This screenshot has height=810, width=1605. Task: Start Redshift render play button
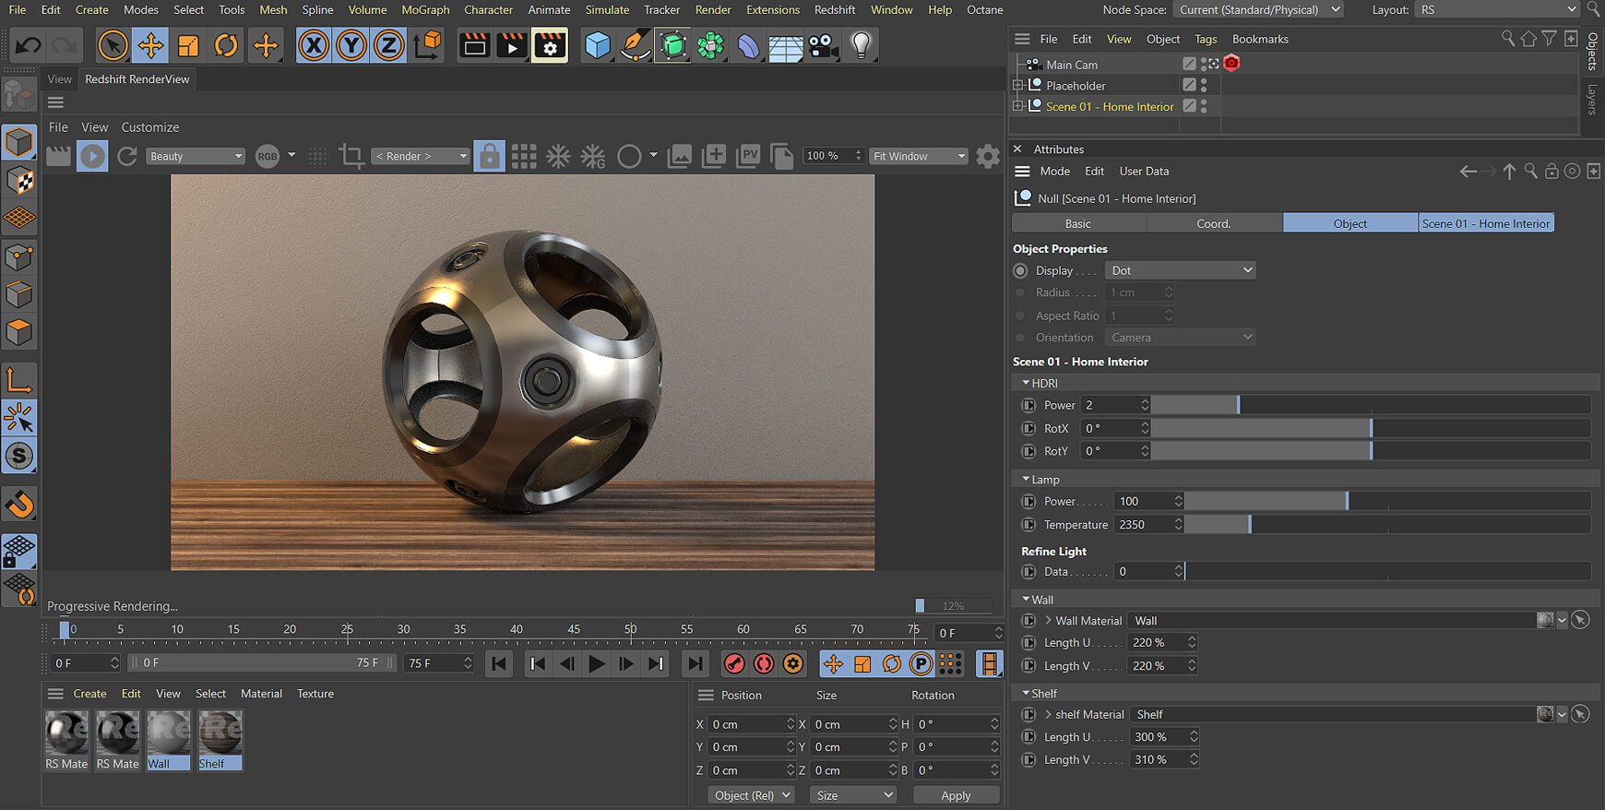point(92,156)
